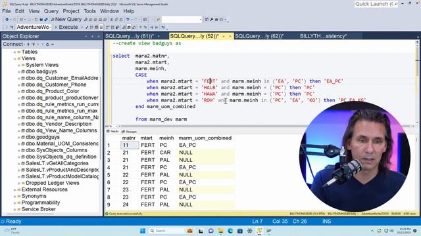Viewport: 421px width, 236px height.
Task: Expand the dbo.badguys view node
Action: pyautogui.click(x=19, y=71)
